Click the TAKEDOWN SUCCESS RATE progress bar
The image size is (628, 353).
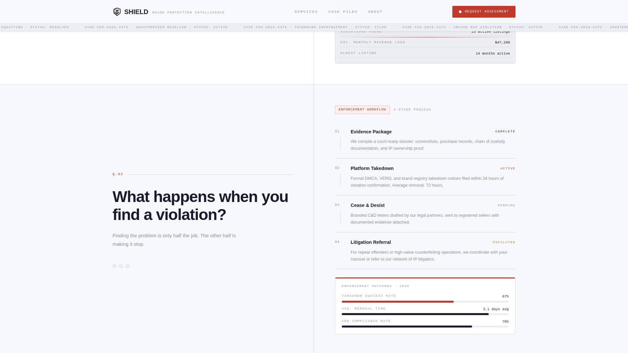[425, 301]
